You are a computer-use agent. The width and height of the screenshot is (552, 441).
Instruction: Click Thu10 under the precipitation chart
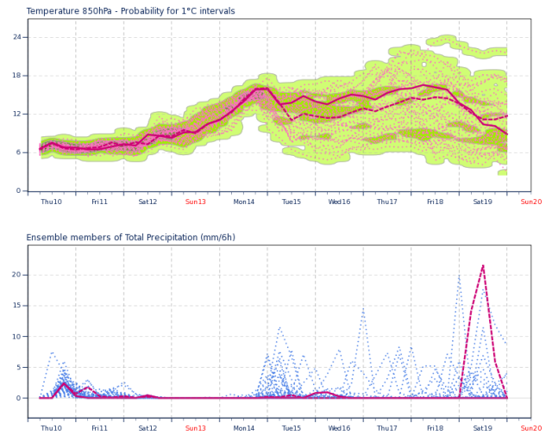52,428
